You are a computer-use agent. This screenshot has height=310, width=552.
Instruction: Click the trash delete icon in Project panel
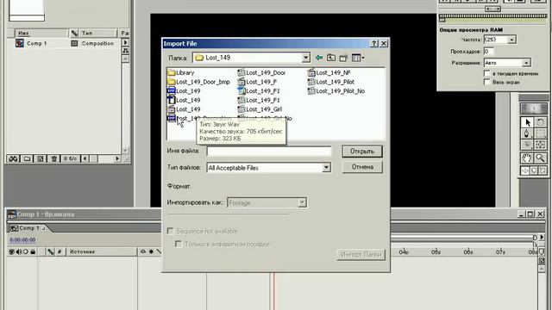53,158
